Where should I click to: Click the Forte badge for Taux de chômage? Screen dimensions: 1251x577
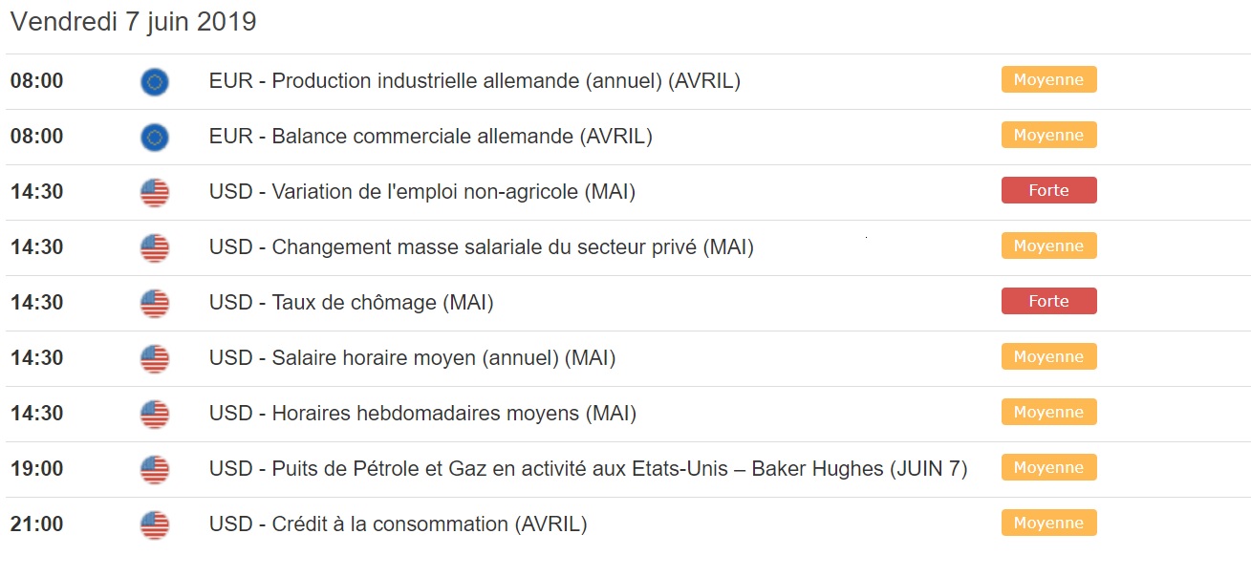(x=1048, y=302)
